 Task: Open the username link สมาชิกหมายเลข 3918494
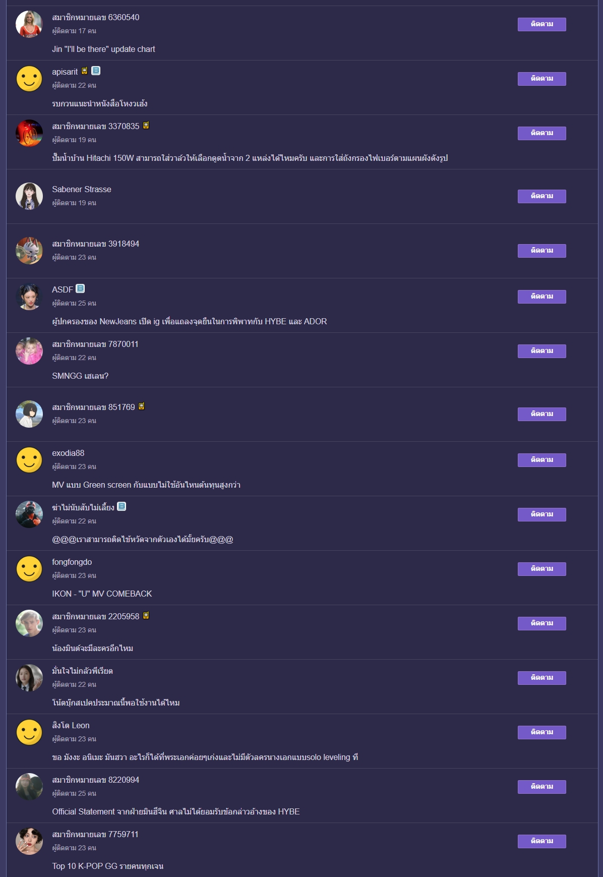pos(95,244)
